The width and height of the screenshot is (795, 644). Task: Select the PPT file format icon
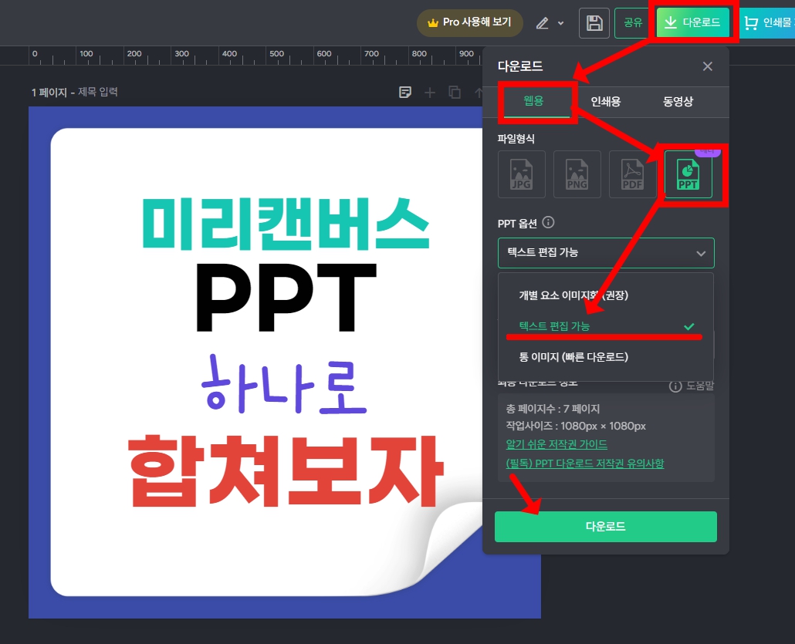tap(688, 174)
